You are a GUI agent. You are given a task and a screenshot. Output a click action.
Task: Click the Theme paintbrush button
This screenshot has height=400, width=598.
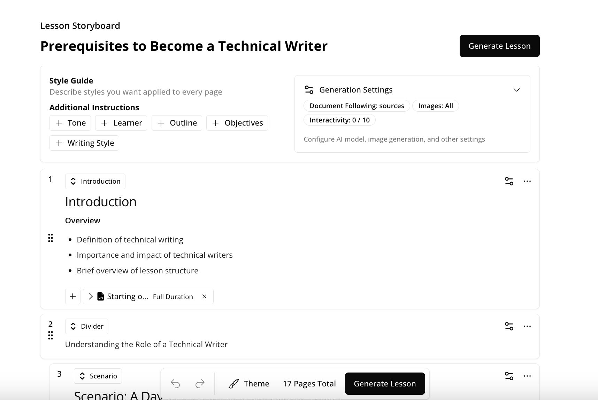[249, 384]
